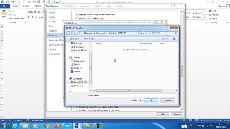Click the zoom slider handle in status bar
The width and height of the screenshot is (230, 129).
[x=211, y=120]
